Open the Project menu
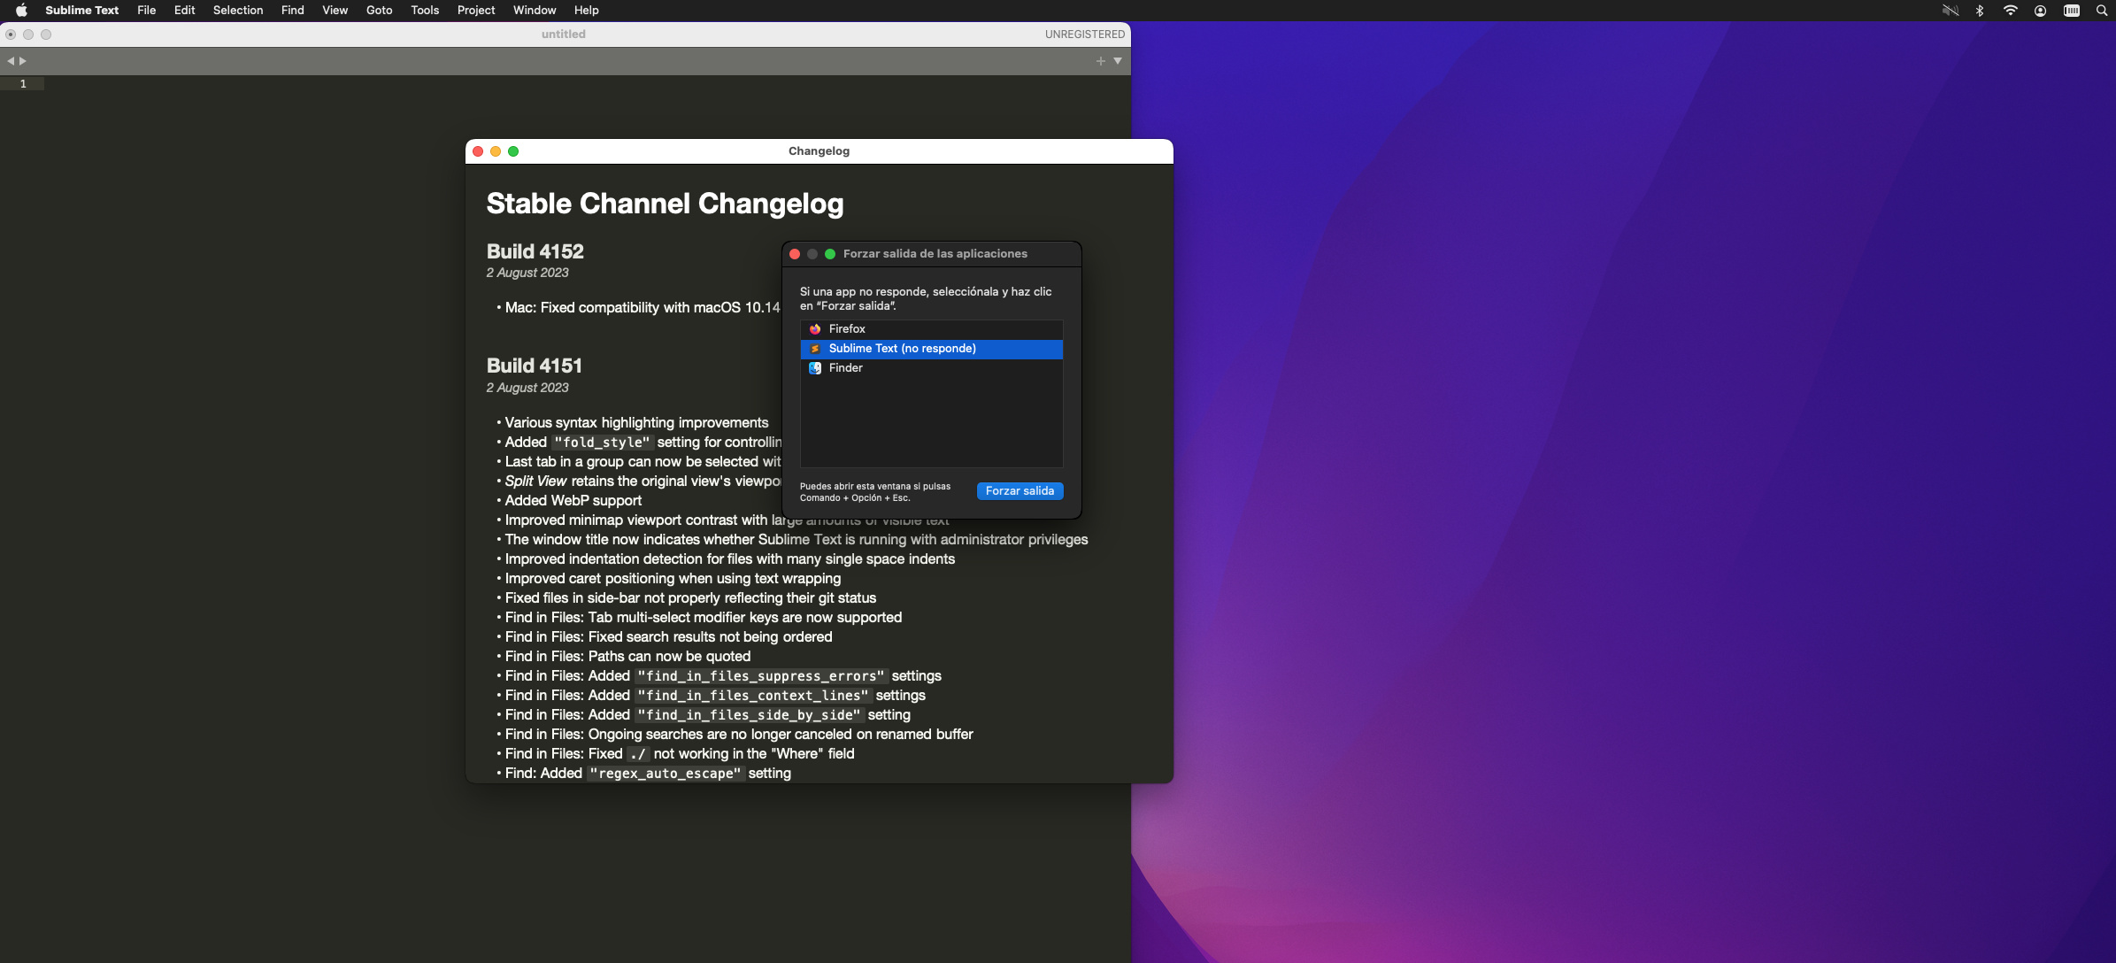The height and width of the screenshot is (963, 2116). pyautogui.click(x=476, y=11)
